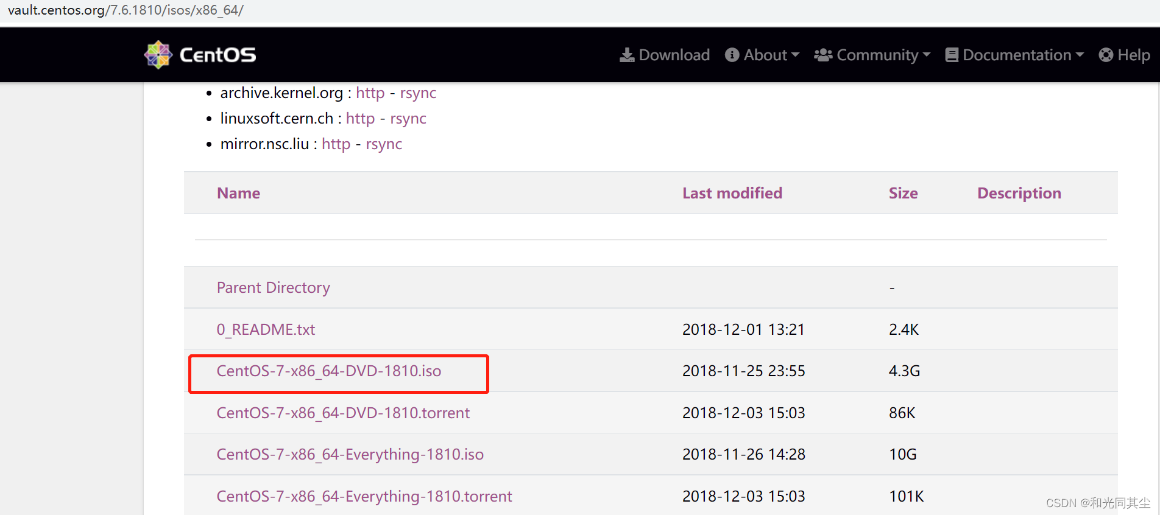The image size is (1160, 515).
Task: Click the Documentation book icon
Action: click(x=952, y=55)
